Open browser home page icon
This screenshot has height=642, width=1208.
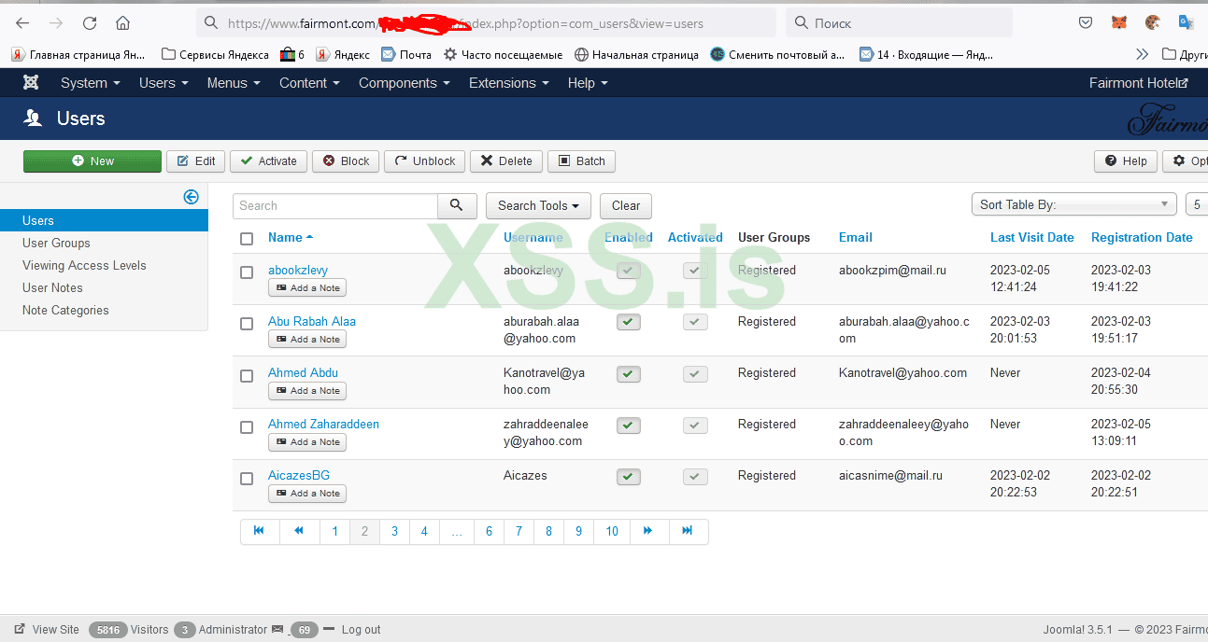(x=122, y=23)
